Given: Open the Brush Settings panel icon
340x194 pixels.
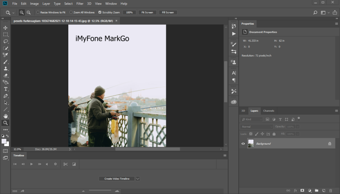Looking at the screenshot, I should [x=234, y=44].
